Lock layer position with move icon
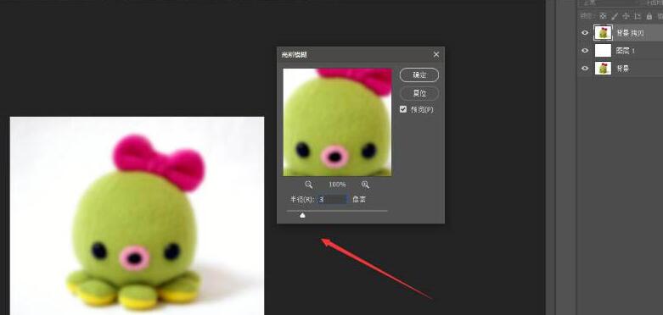The width and height of the screenshot is (663, 315). coord(626,16)
